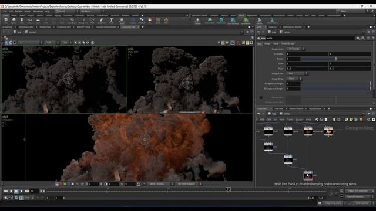Select the Box shelf tool
Image resolution: width=376 pixels, height=211 pixels.
(x=6, y=21)
